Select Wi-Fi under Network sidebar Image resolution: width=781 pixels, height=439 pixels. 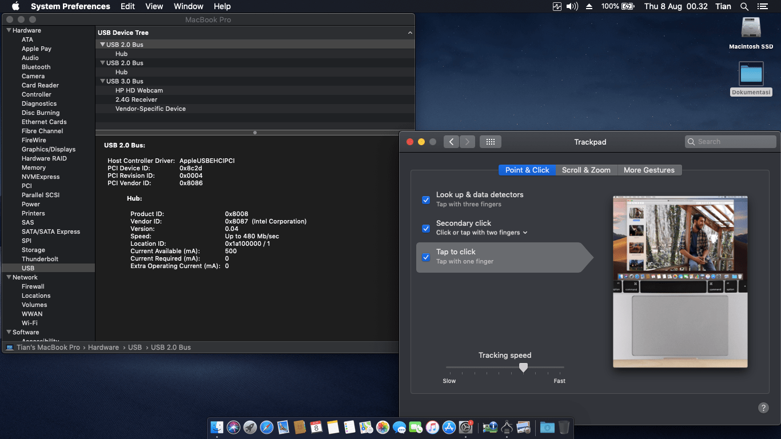point(30,323)
